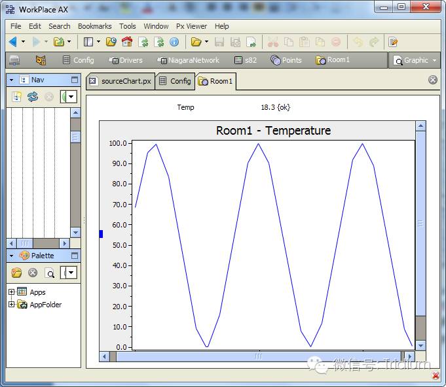The width and height of the screenshot is (446, 387).
Task: Open the recent ords folder-clock icon
Action: coord(111,42)
